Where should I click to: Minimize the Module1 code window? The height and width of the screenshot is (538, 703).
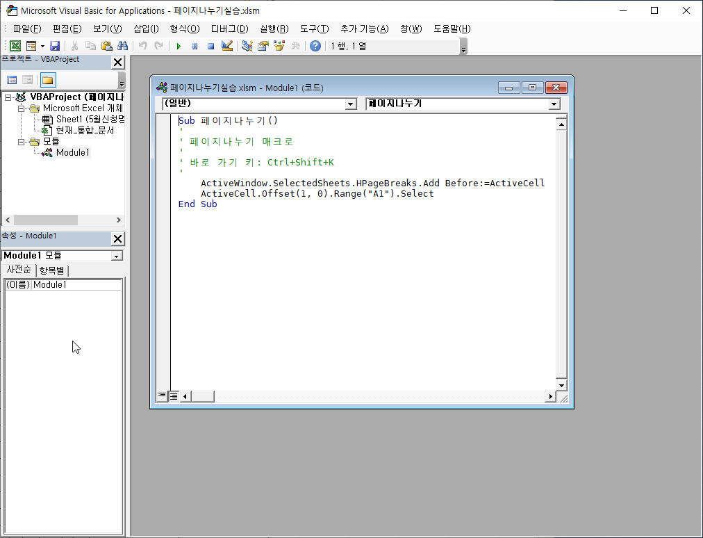(x=509, y=88)
